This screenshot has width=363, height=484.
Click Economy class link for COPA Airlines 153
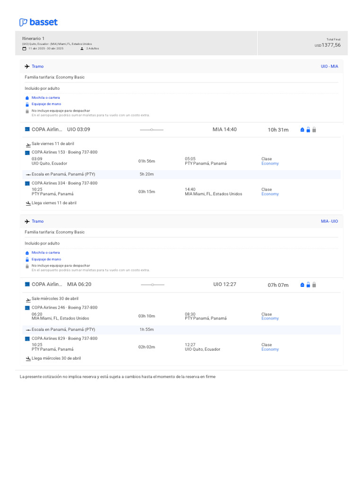[x=270, y=164]
